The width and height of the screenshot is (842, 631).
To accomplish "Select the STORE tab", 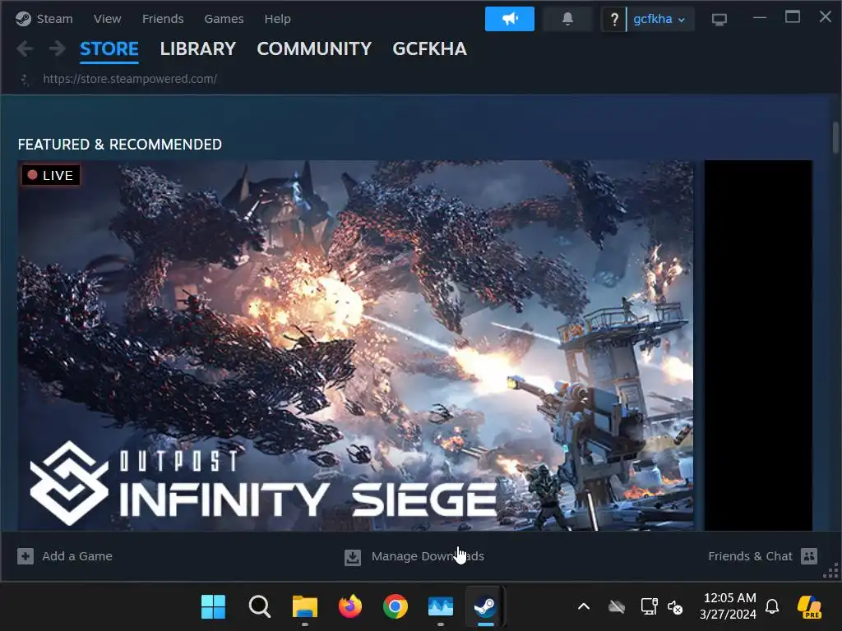I will coord(109,48).
